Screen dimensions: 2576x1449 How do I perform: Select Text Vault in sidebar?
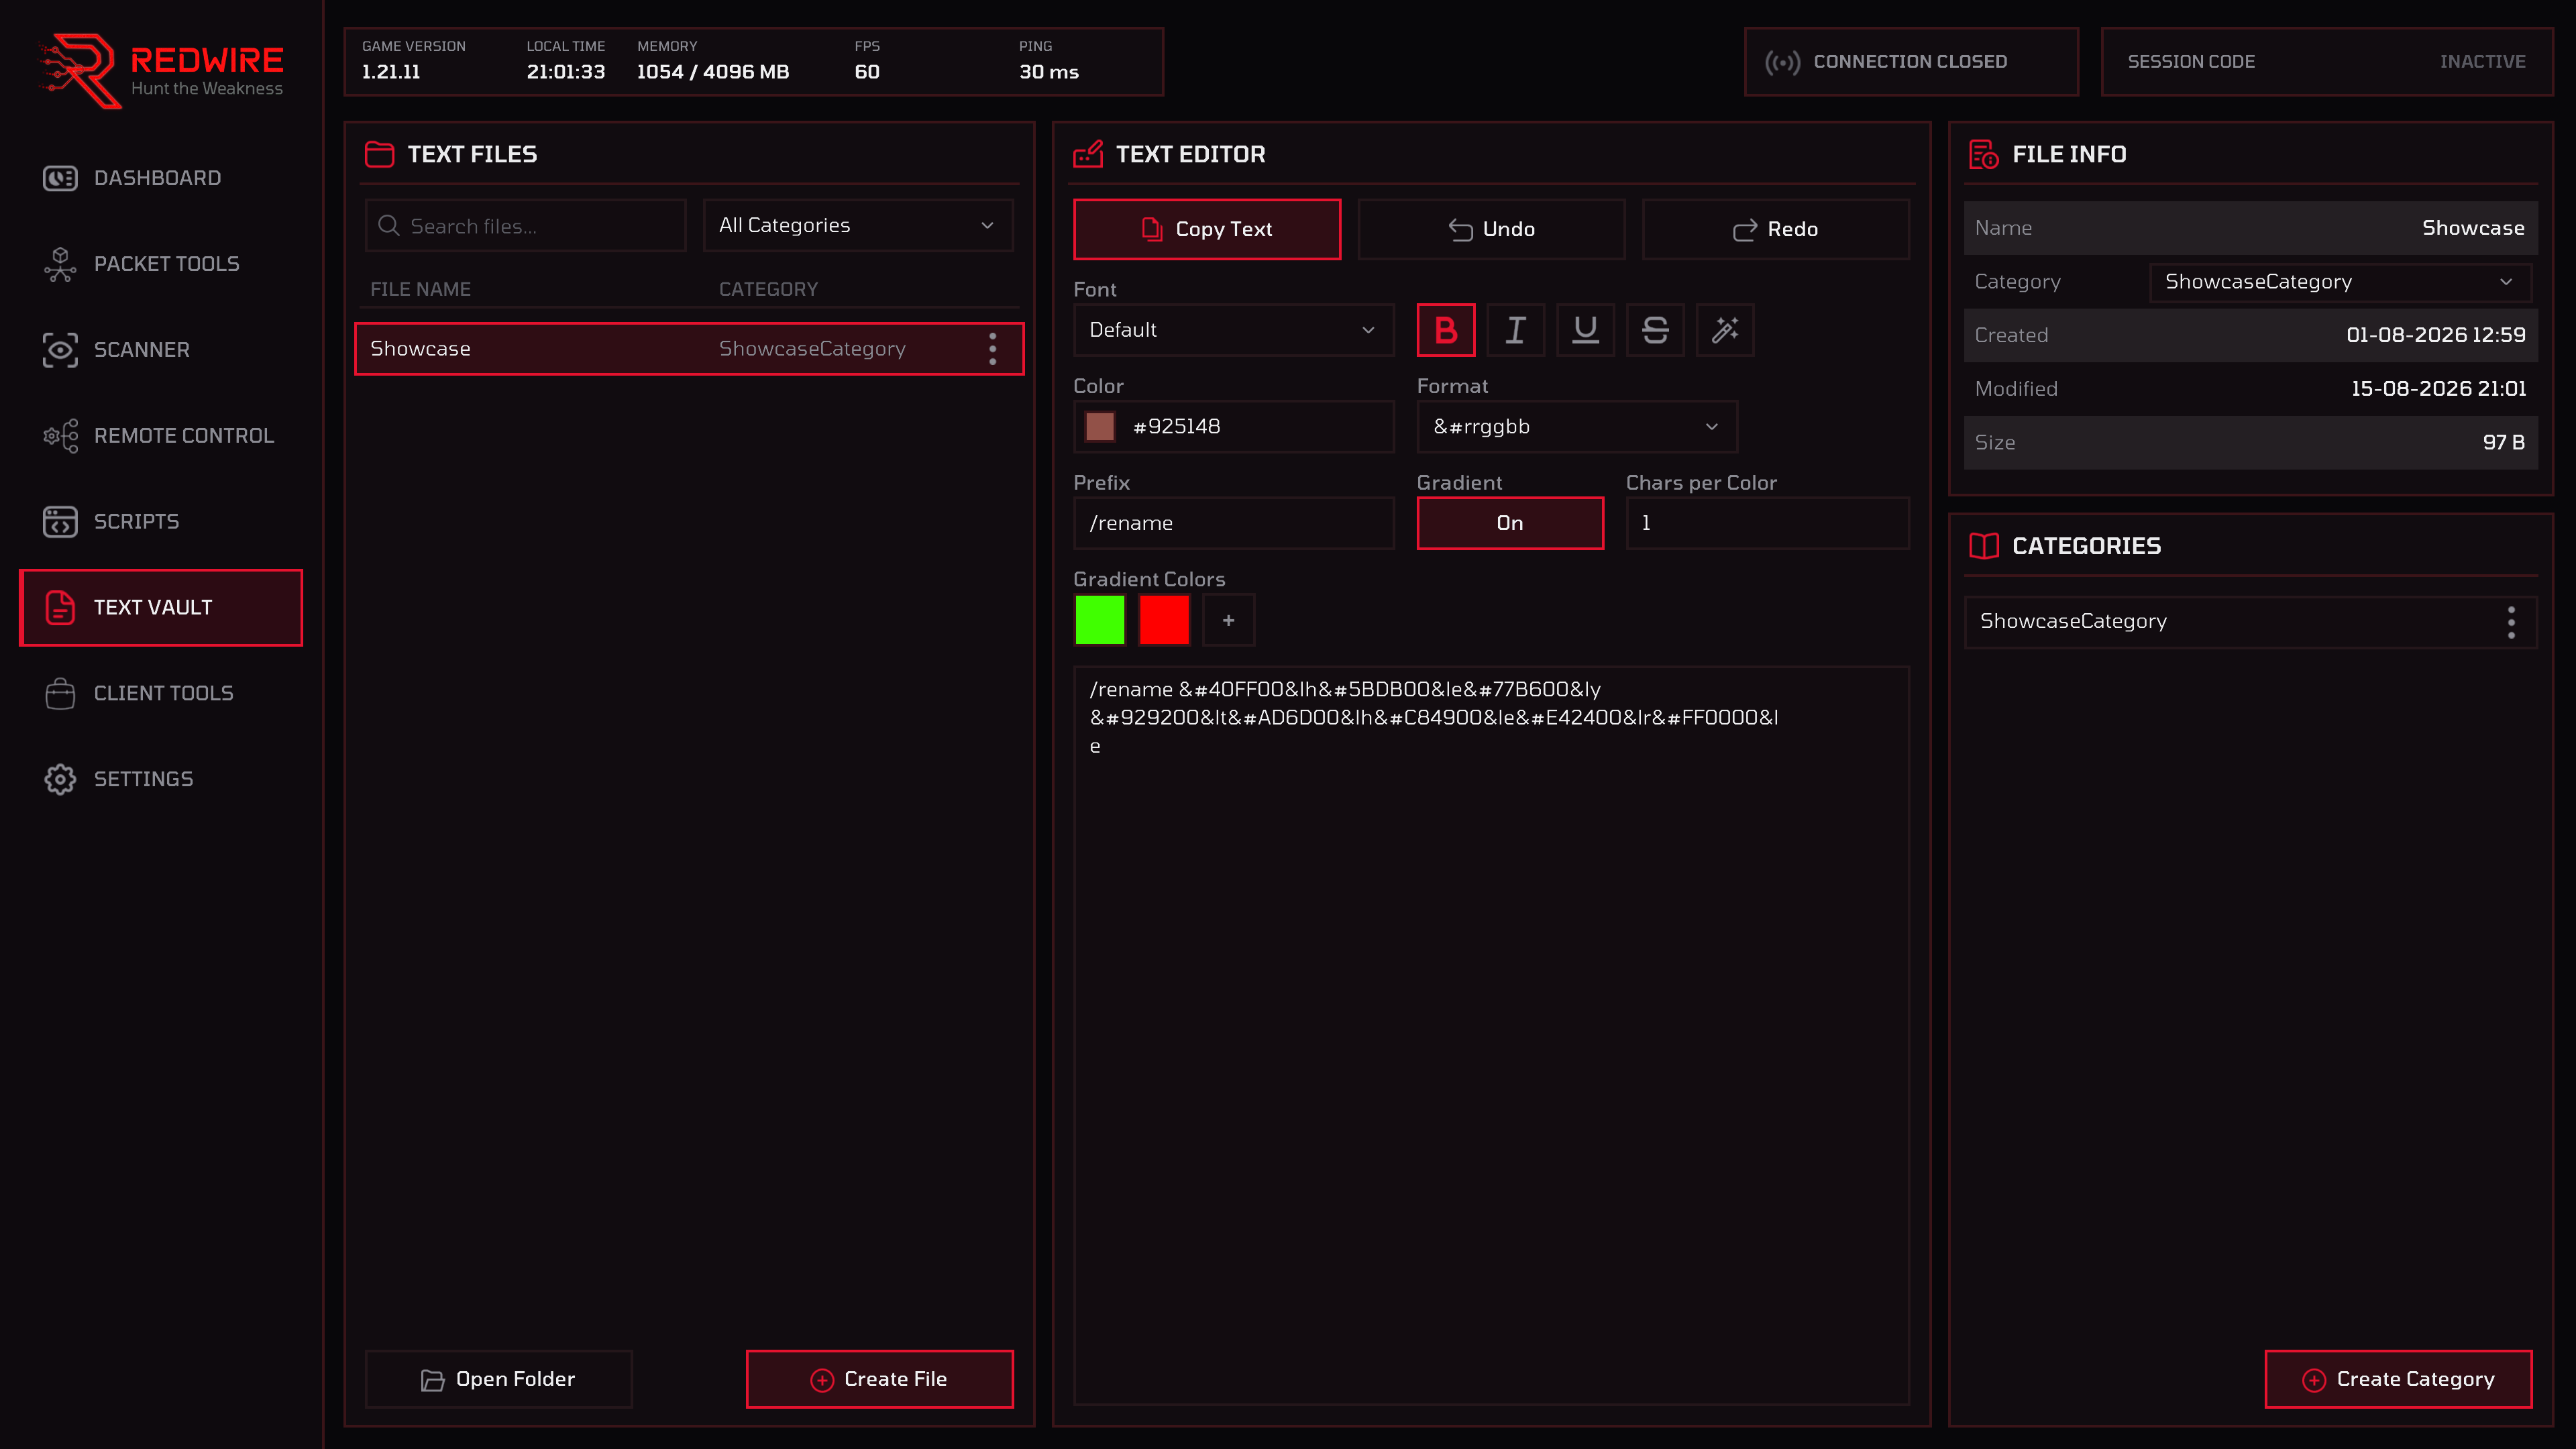tap(160, 608)
